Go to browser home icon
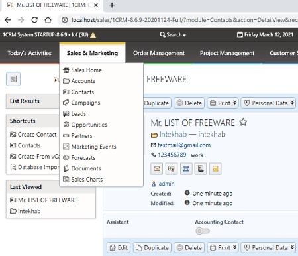Screen dimensions: 298x256 point(48,20)
